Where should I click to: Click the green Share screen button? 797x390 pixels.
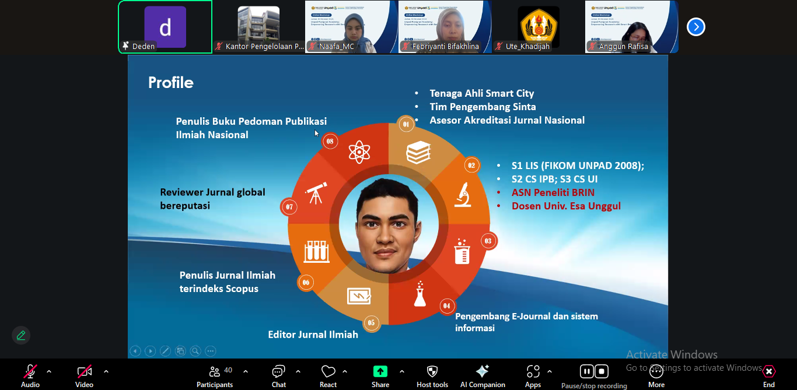coord(380,376)
